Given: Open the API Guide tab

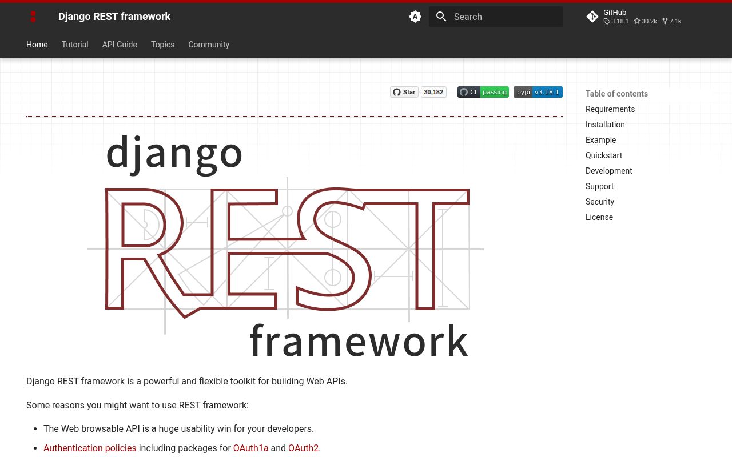Looking at the screenshot, I should 120,45.
